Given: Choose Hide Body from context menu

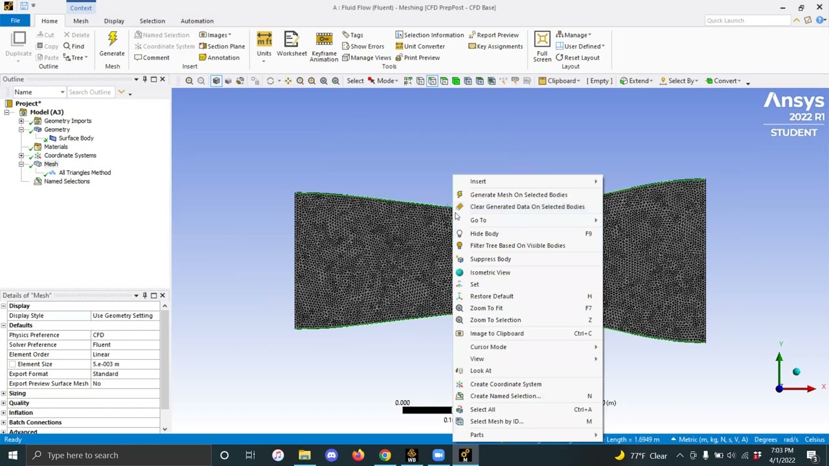Looking at the screenshot, I should click(527, 234).
